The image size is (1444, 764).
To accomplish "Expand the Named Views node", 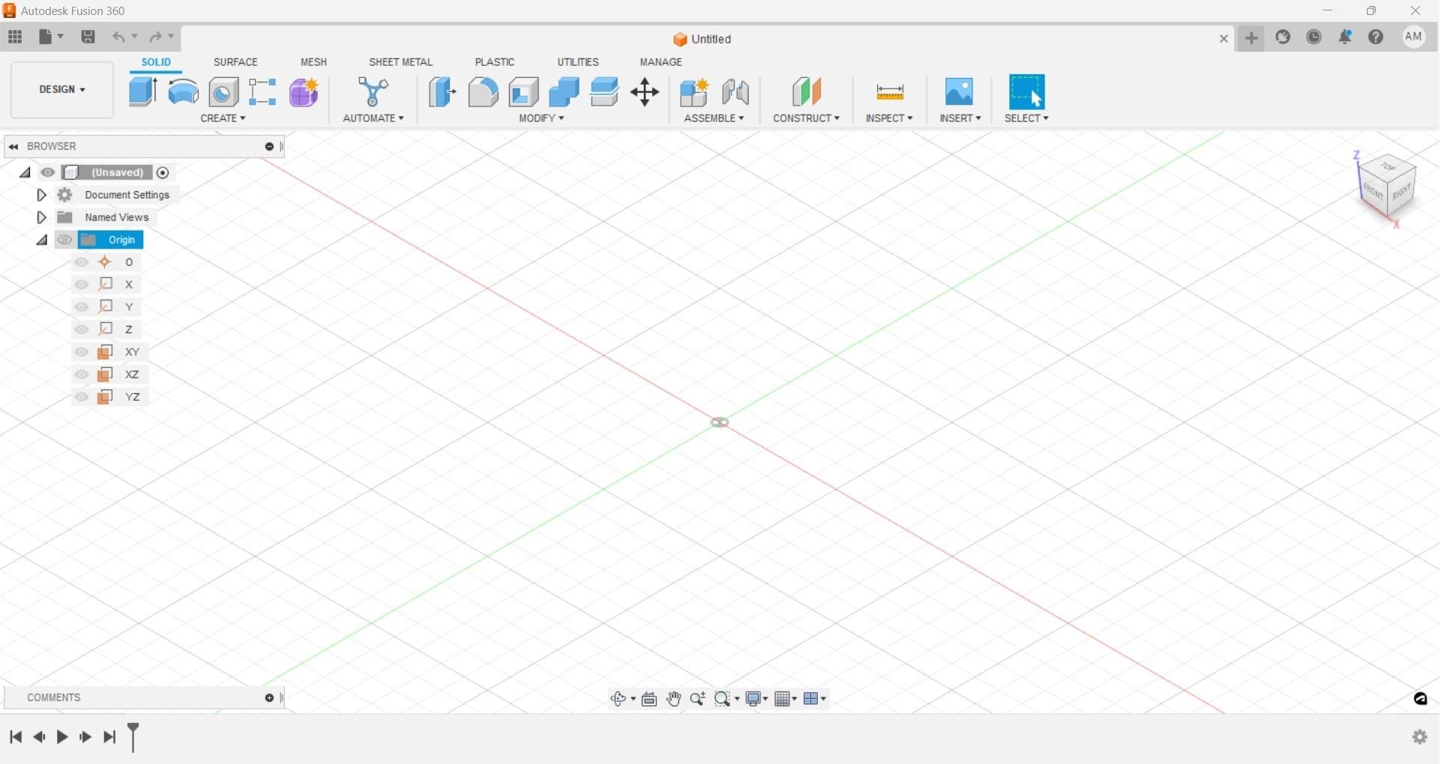I will [42, 218].
